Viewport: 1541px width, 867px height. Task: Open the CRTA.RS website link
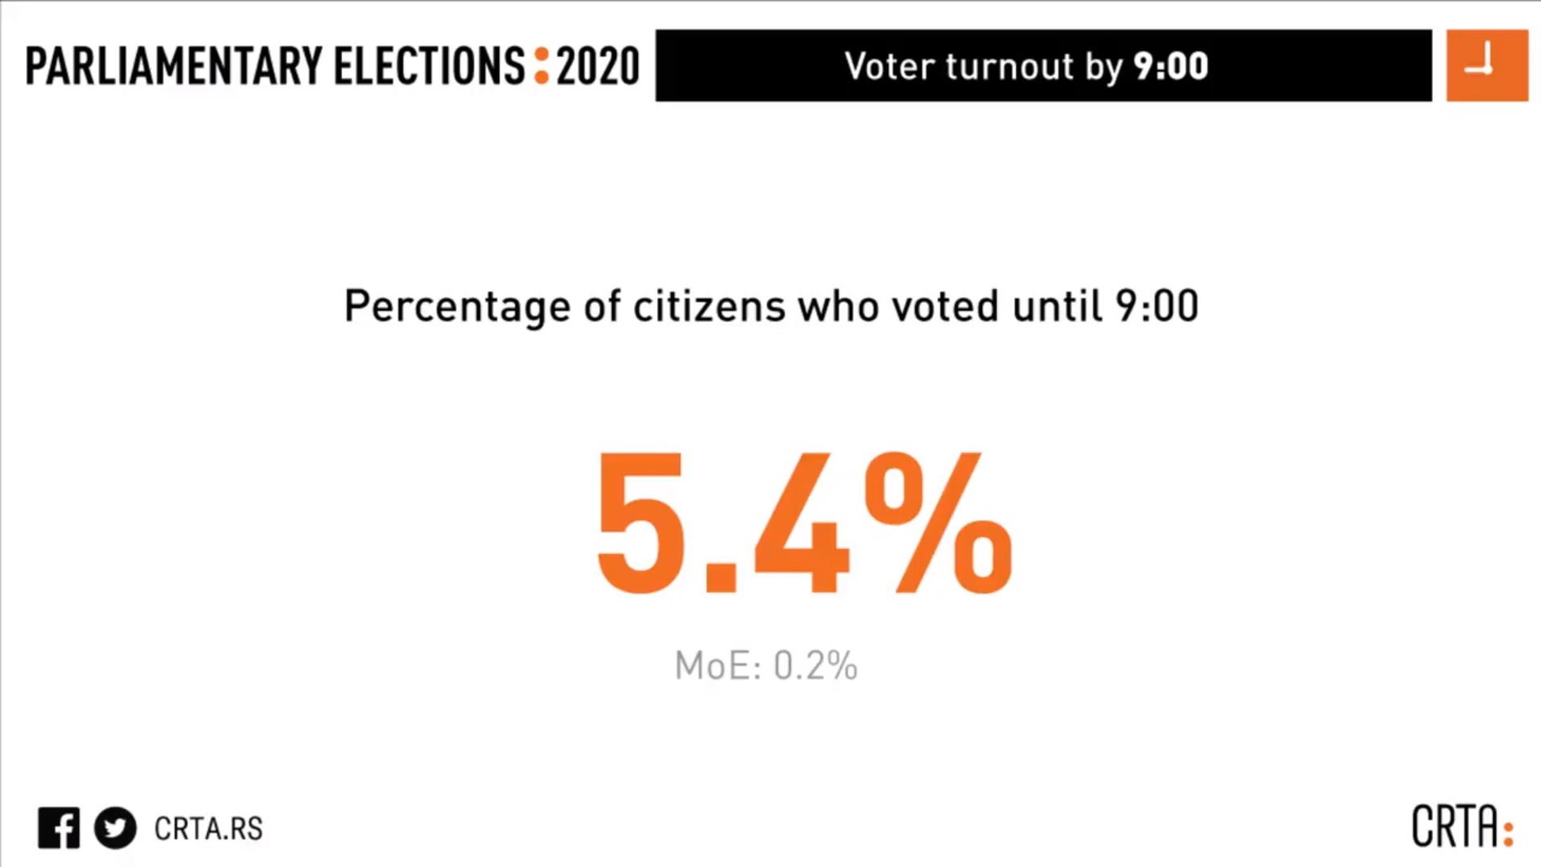click(209, 828)
